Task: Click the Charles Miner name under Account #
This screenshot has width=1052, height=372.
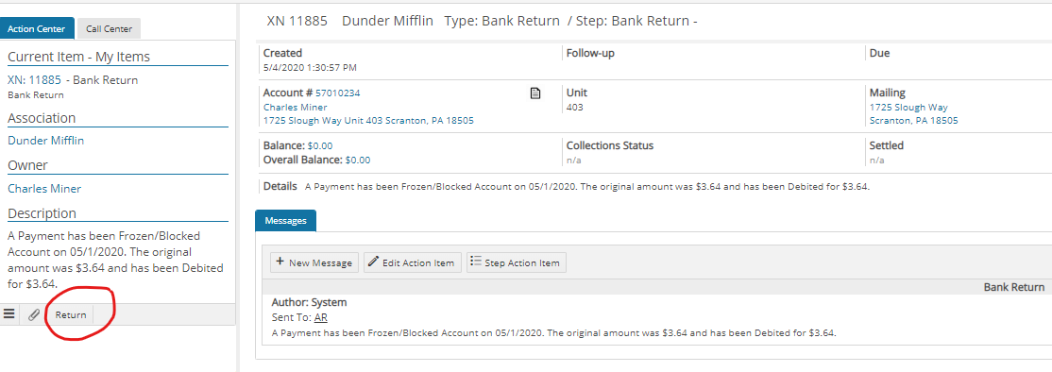Action: coord(296,108)
